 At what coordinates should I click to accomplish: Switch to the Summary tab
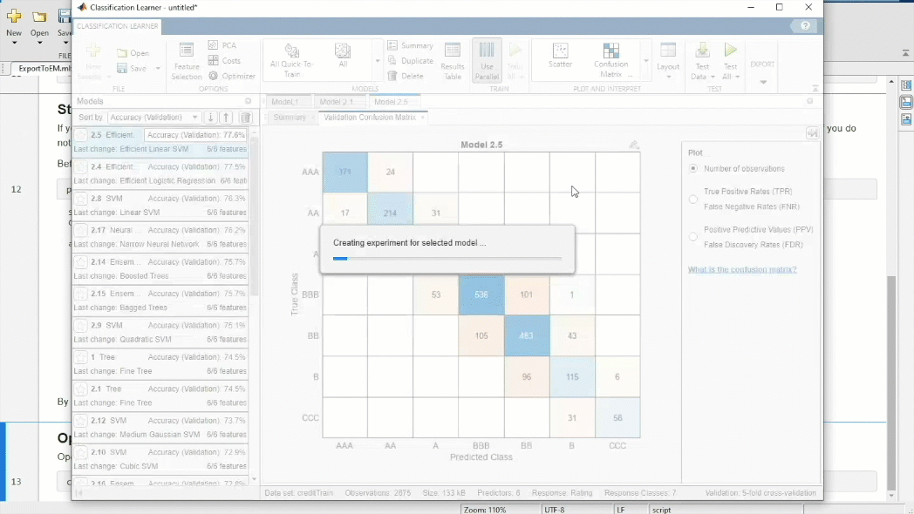(290, 118)
